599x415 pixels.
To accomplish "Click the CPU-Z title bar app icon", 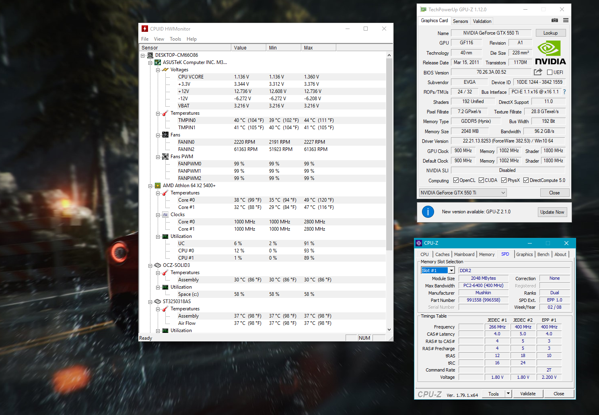I will [x=419, y=243].
